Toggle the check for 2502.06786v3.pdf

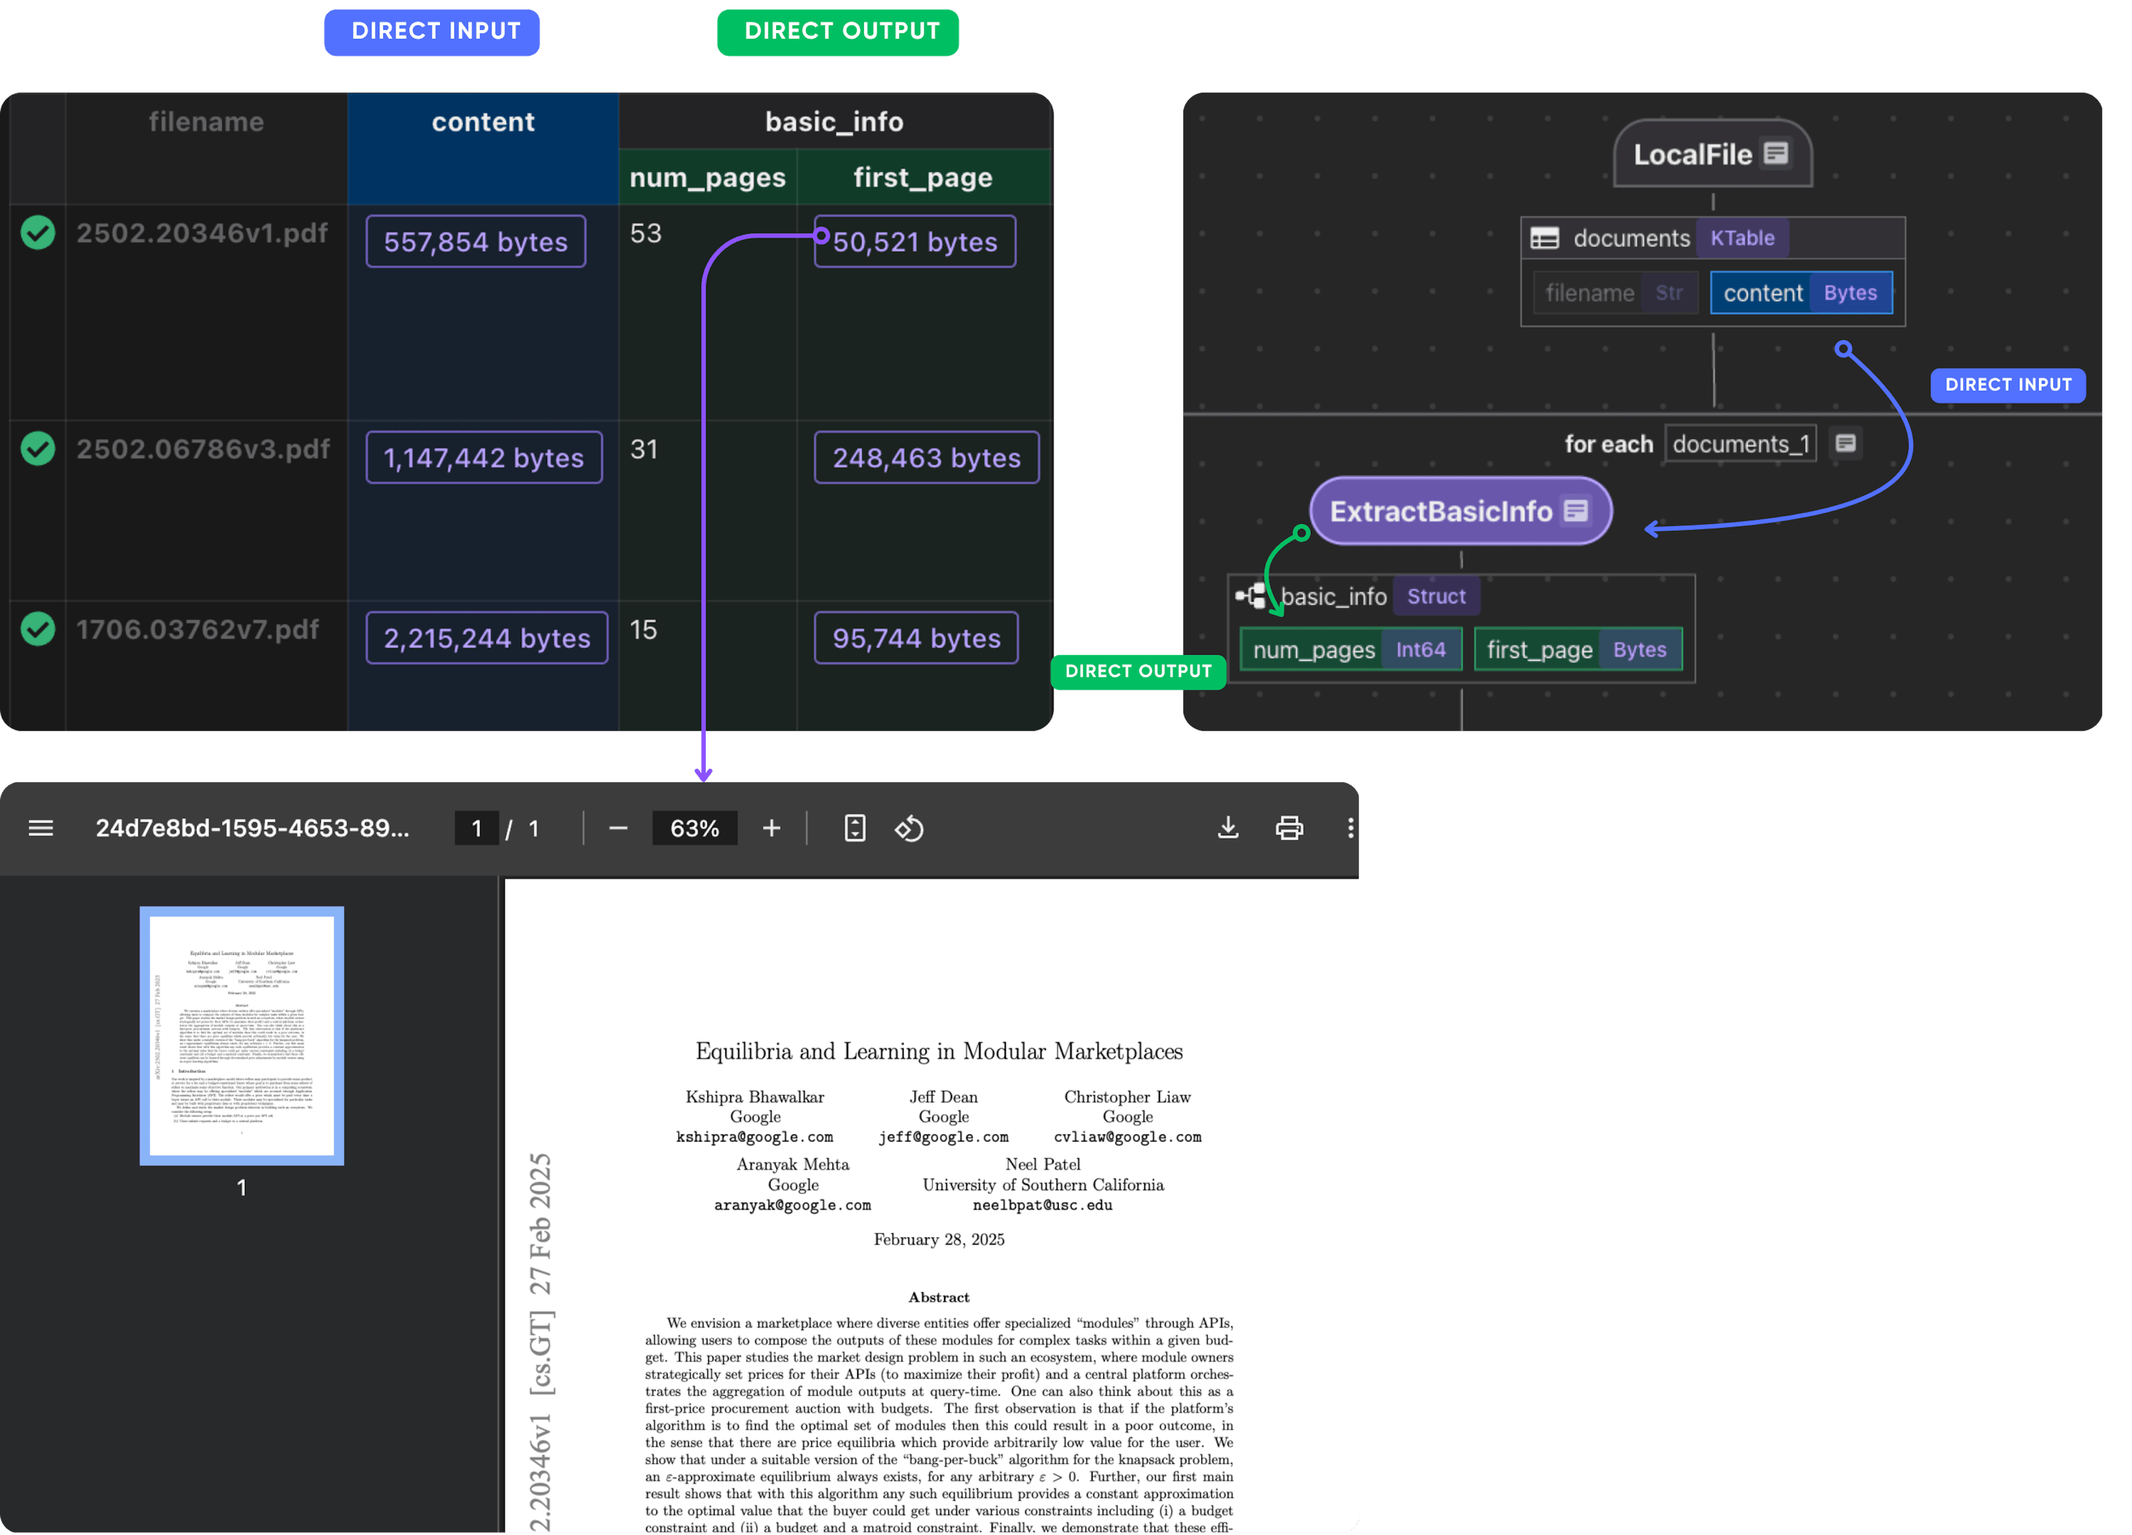point(38,449)
